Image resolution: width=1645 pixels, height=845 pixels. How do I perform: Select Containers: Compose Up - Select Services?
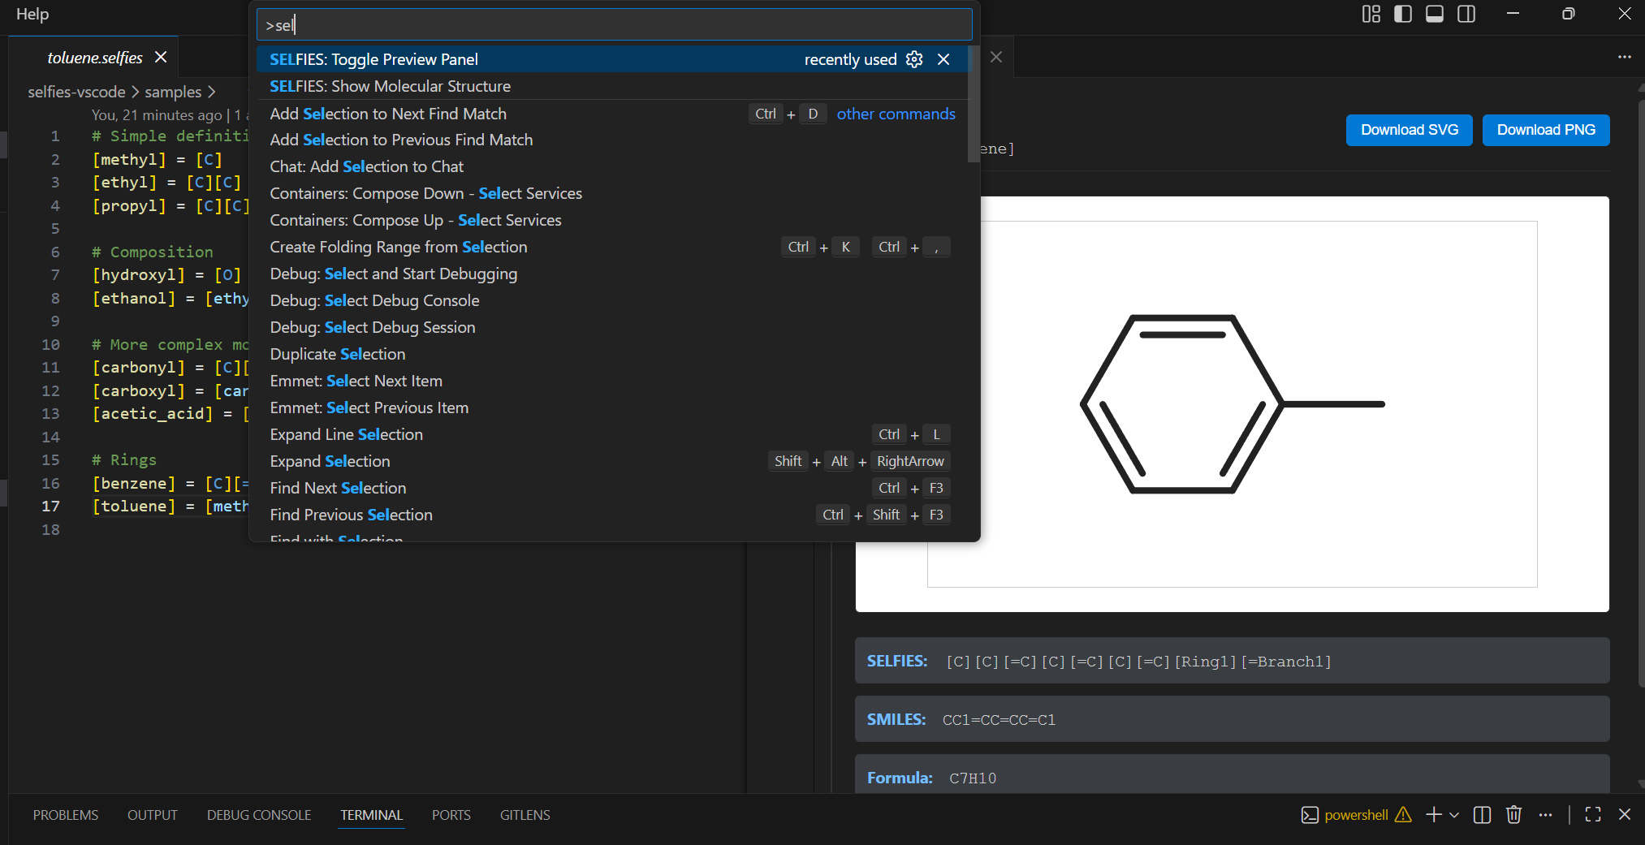click(x=612, y=220)
